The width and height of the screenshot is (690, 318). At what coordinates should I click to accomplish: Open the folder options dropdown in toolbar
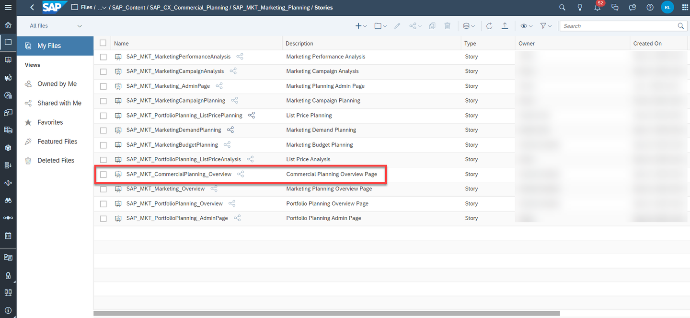pos(380,26)
